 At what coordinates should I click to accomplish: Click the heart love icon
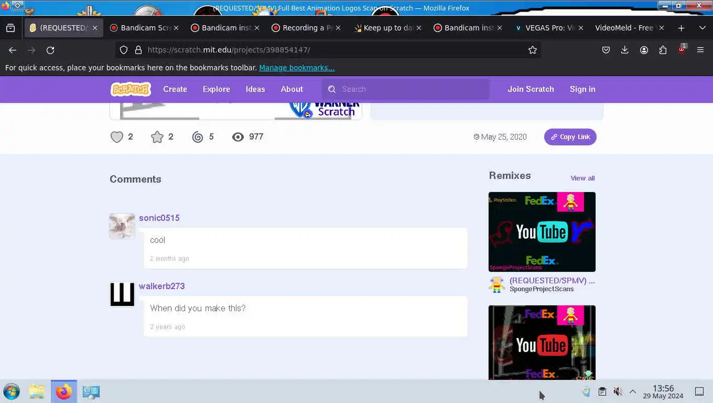click(x=117, y=137)
